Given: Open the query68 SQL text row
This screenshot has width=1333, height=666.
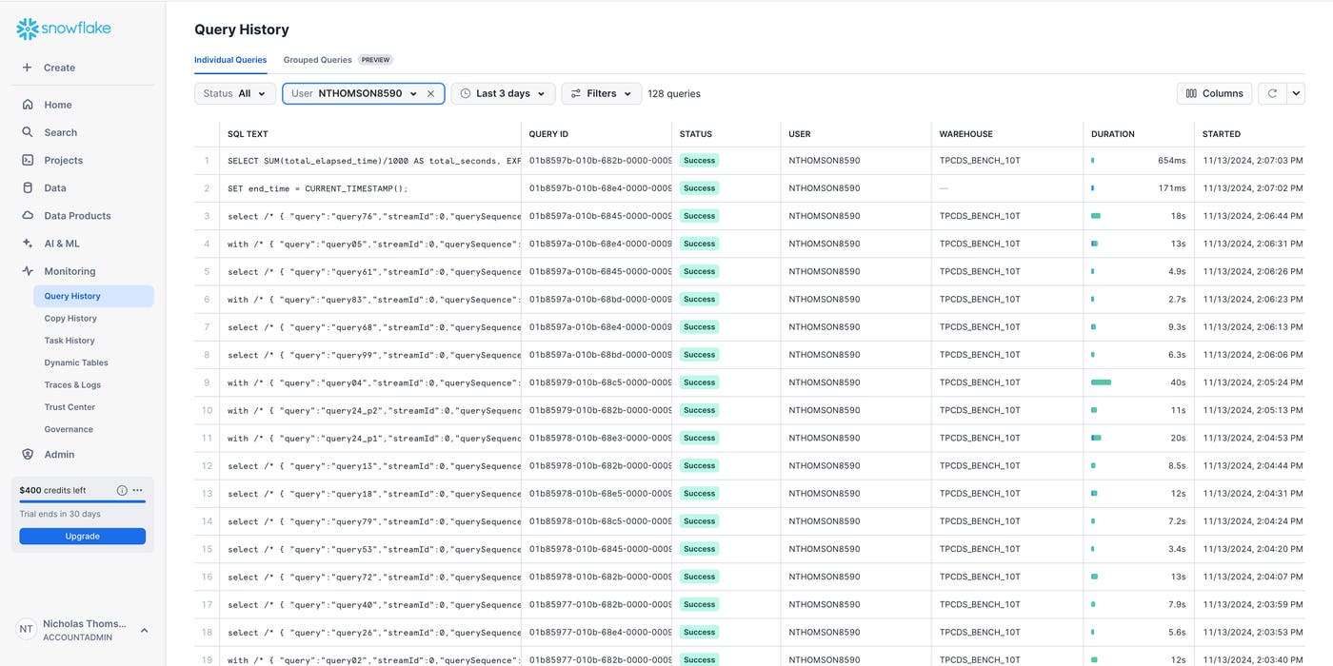Looking at the screenshot, I should click(374, 327).
